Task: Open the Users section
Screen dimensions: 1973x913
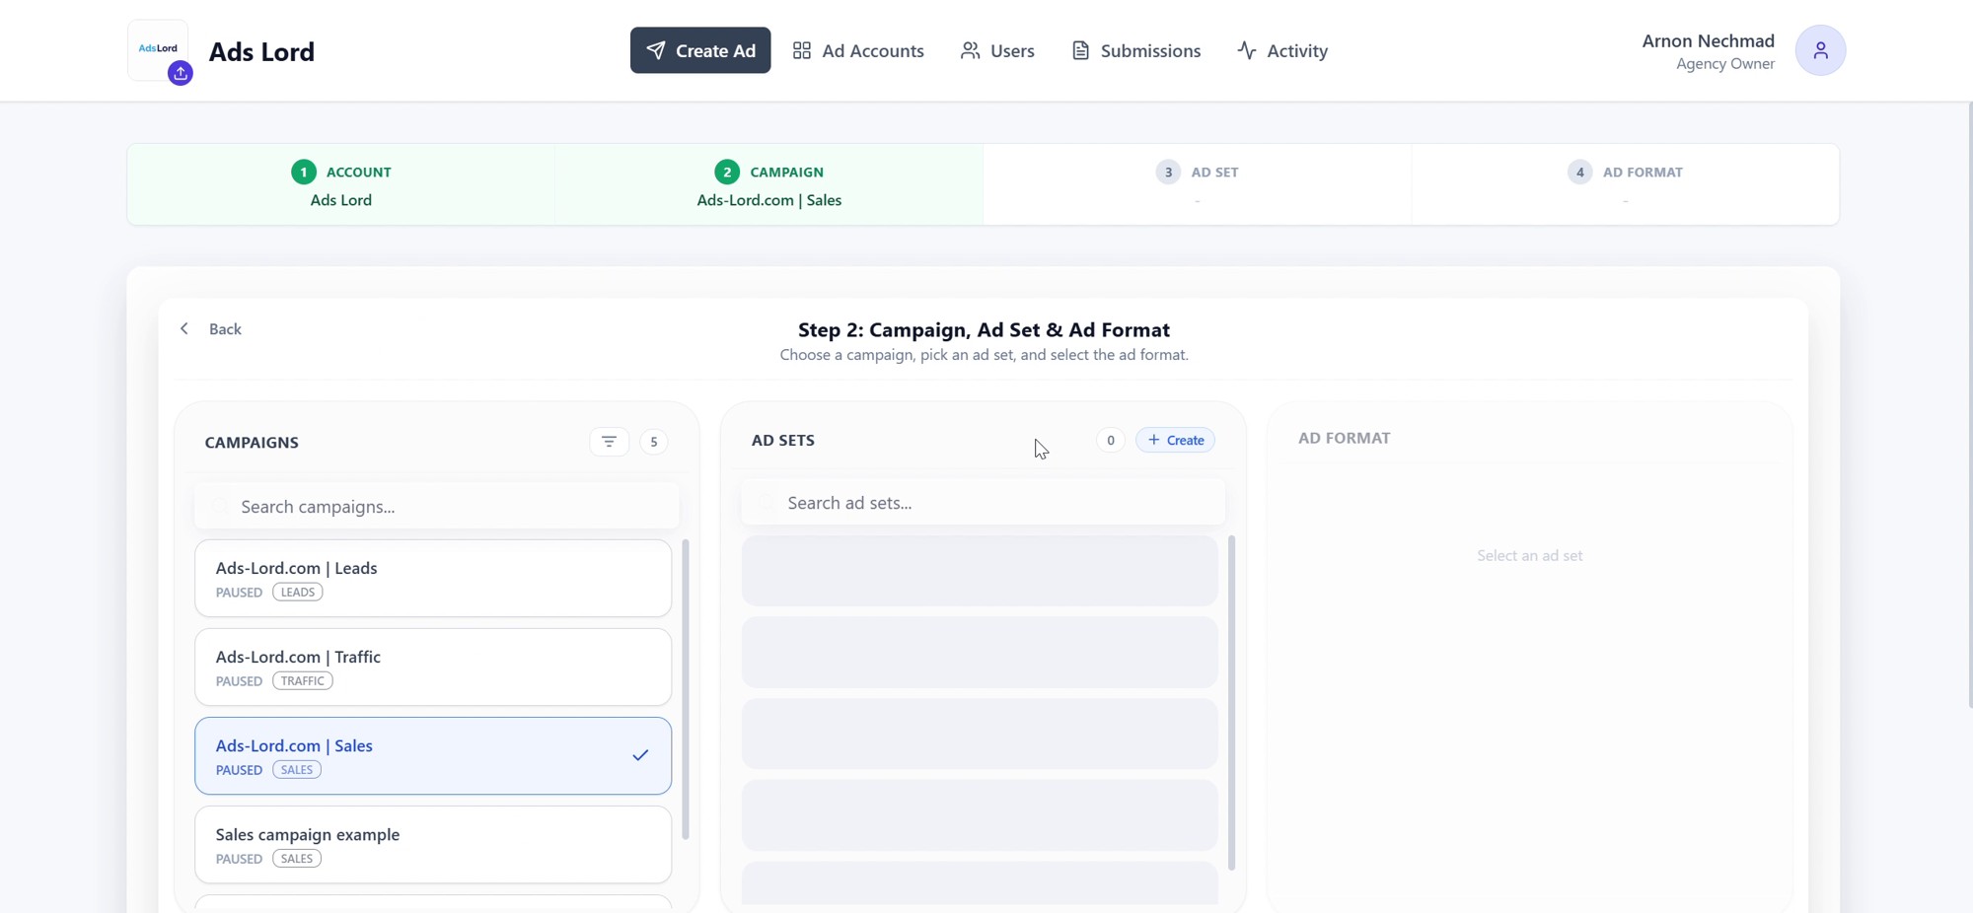Action: tap(997, 50)
